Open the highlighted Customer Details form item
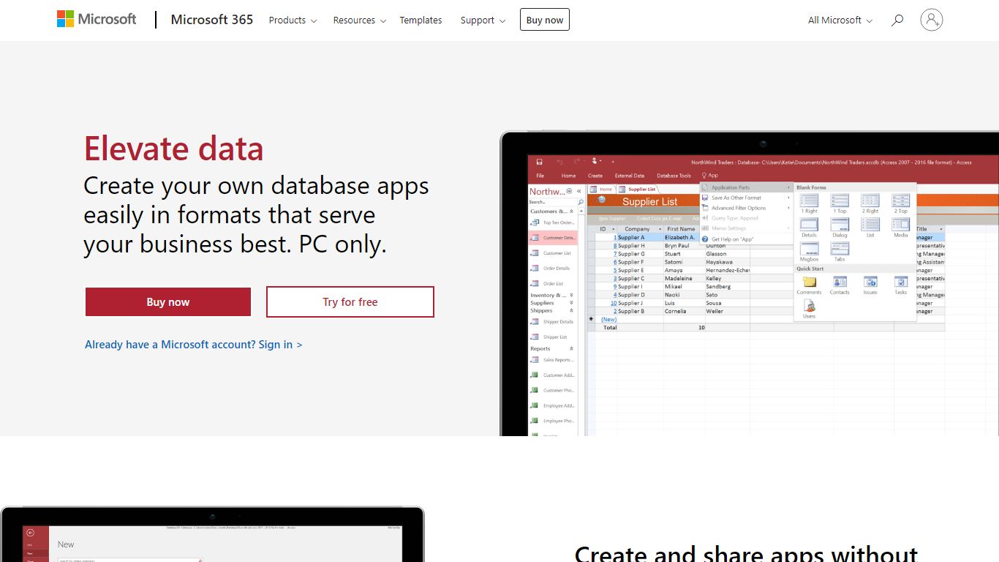Image resolution: width=999 pixels, height=562 pixels. coord(553,238)
